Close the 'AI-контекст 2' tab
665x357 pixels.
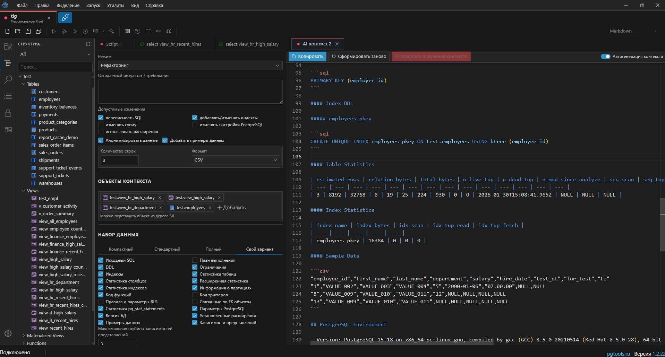337,44
